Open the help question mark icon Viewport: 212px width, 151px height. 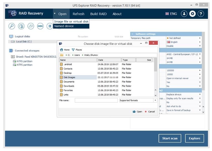[201, 14]
